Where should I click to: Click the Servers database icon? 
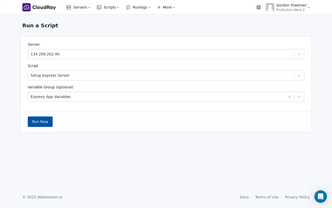tap(69, 7)
